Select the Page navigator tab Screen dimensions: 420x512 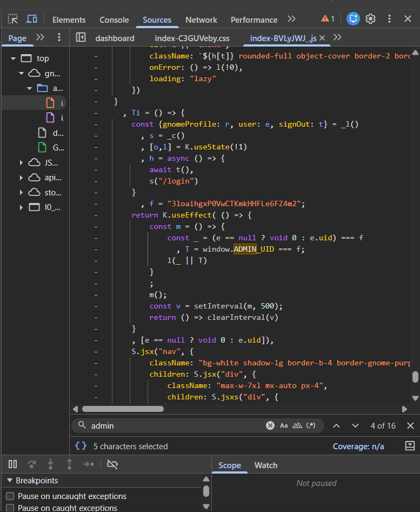pyautogui.click(x=17, y=38)
